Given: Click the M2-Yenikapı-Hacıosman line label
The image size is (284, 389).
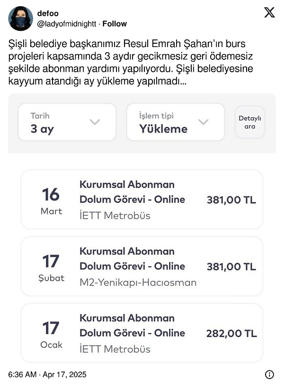Looking at the screenshot, I should pyautogui.click(x=138, y=283).
